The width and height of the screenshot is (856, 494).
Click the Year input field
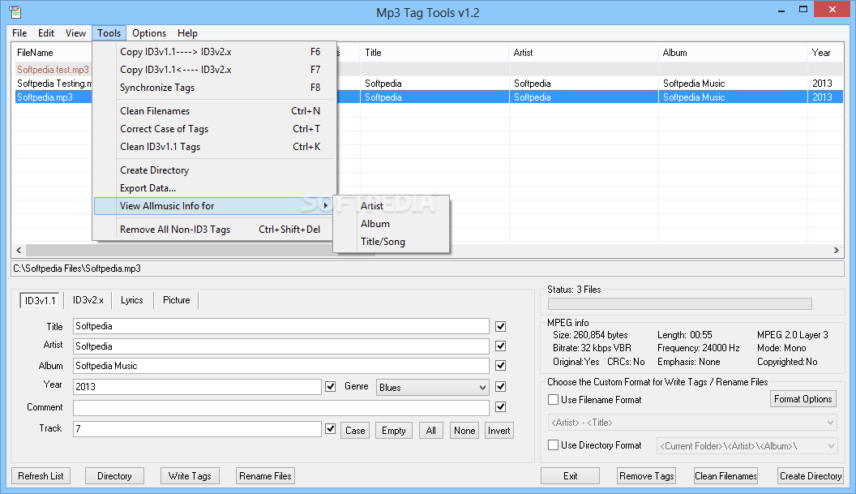197,387
